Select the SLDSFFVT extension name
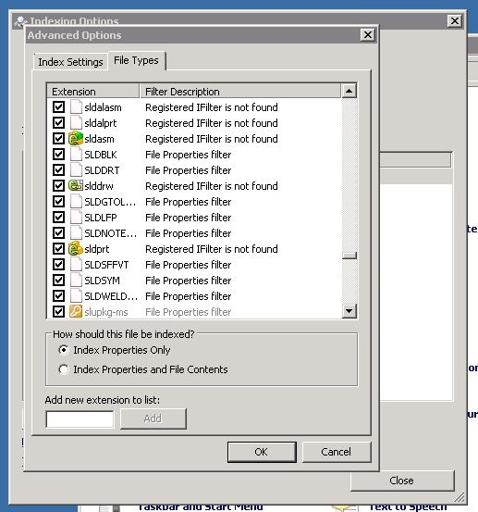 (106, 265)
